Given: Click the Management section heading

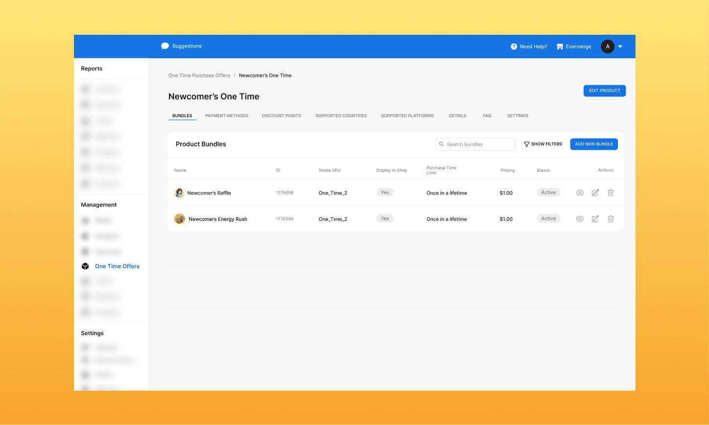Looking at the screenshot, I should point(99,205).
